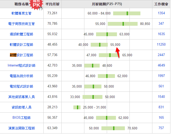Open the Internet程式設計師 job title link
172x134 pixels.
click(21, 65)
